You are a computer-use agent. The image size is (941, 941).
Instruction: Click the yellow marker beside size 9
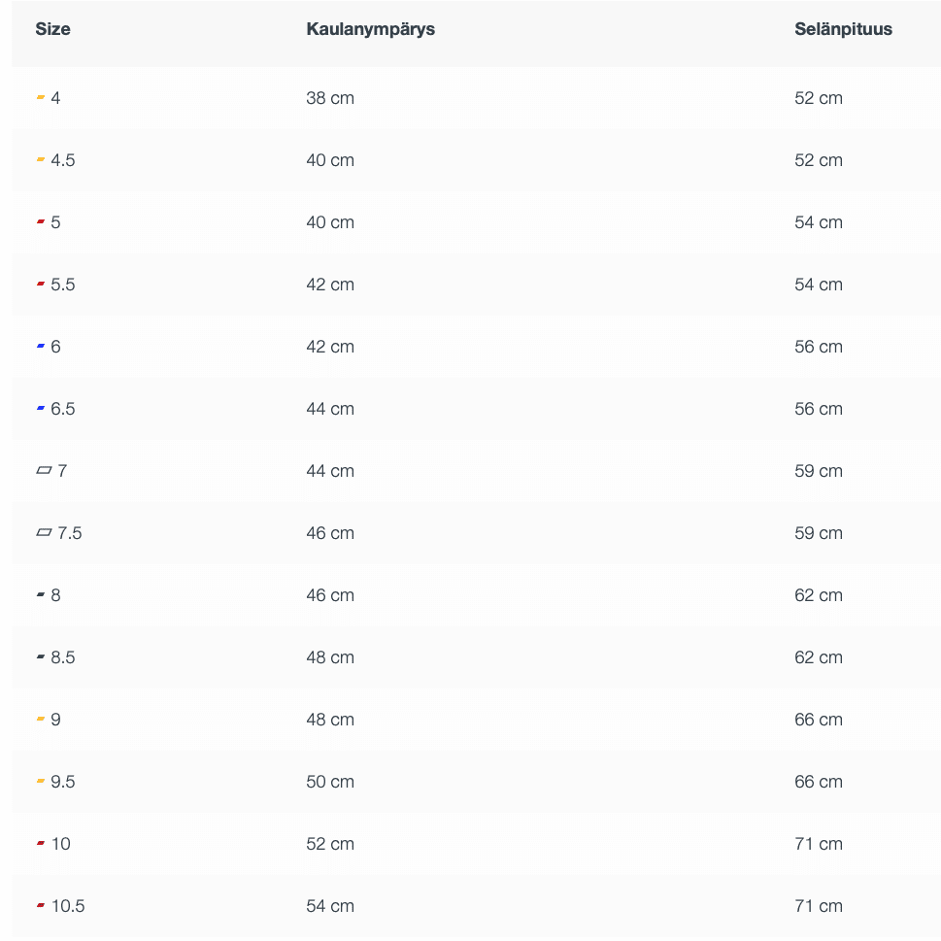pyautogui.click(x=41, y=720)
